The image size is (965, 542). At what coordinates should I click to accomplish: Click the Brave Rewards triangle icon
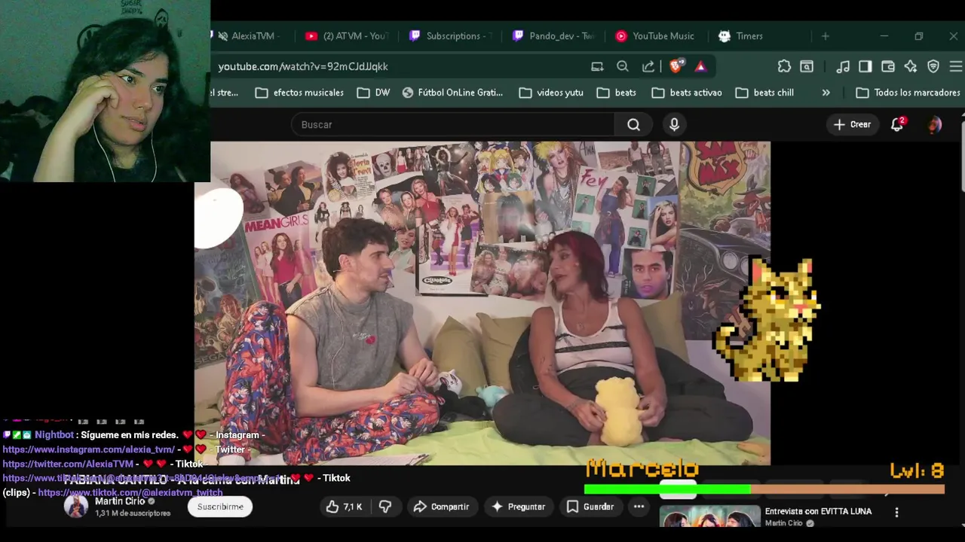pyautogui.click(x=700, y=66)
